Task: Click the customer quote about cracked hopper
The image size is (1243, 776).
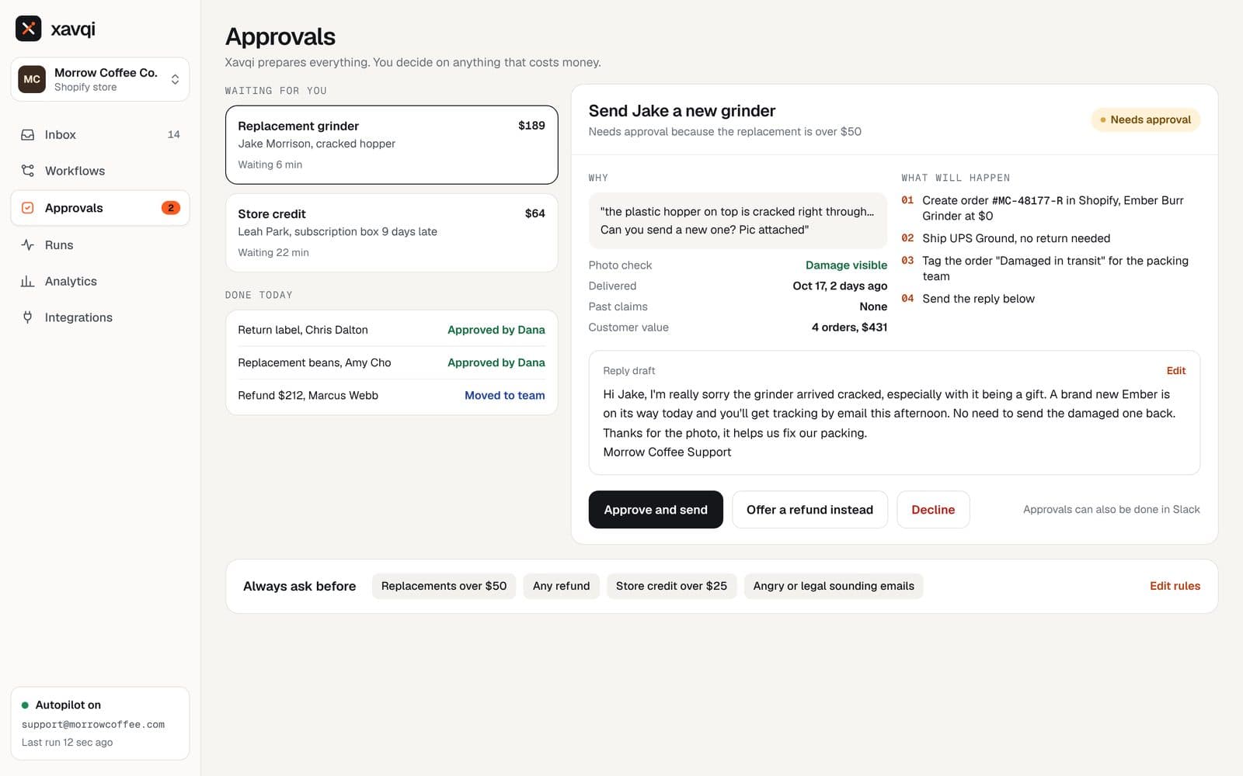Action: coord(738,220)
